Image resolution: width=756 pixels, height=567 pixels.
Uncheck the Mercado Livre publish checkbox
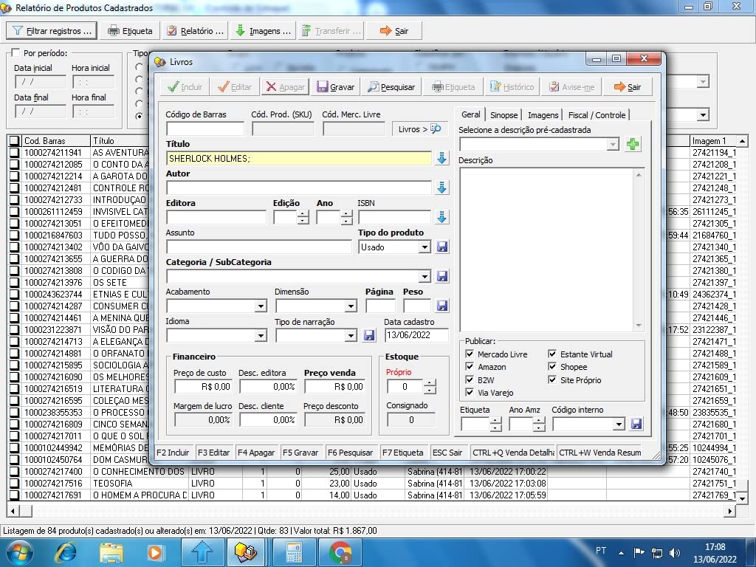pyautogui.click(x=469, y=354)
